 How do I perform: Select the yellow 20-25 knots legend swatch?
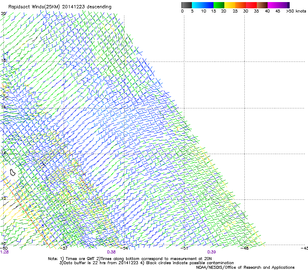(230, 5)
